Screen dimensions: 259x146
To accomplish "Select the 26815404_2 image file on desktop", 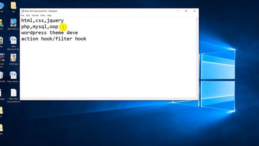I will pyautogui.click(x=13, y=24).
